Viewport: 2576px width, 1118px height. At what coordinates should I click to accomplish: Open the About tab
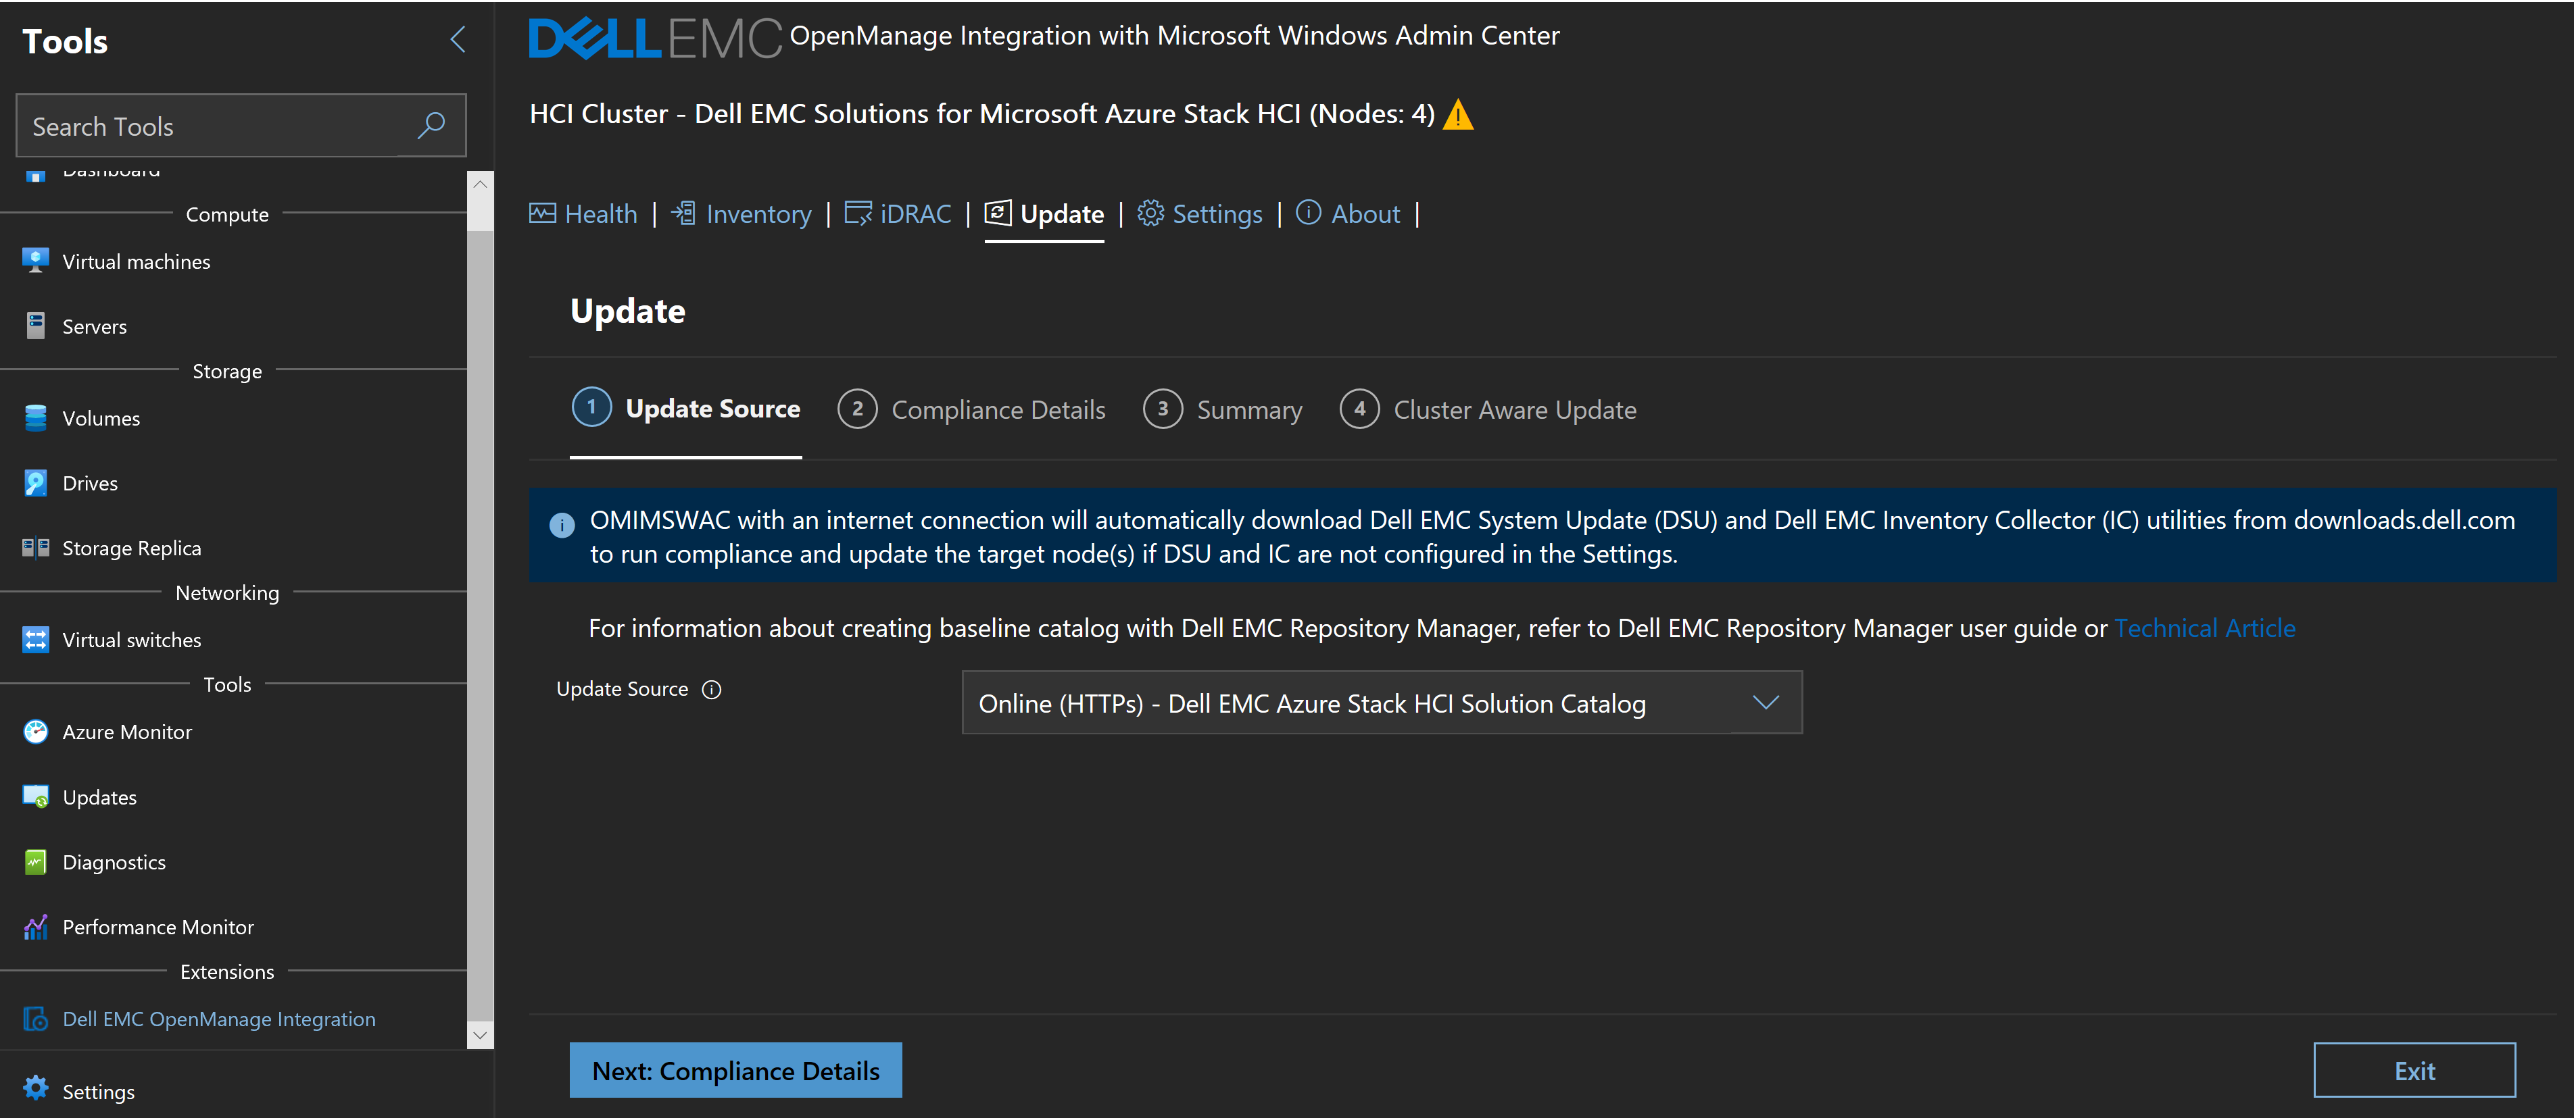click(x=1348, y=214)
